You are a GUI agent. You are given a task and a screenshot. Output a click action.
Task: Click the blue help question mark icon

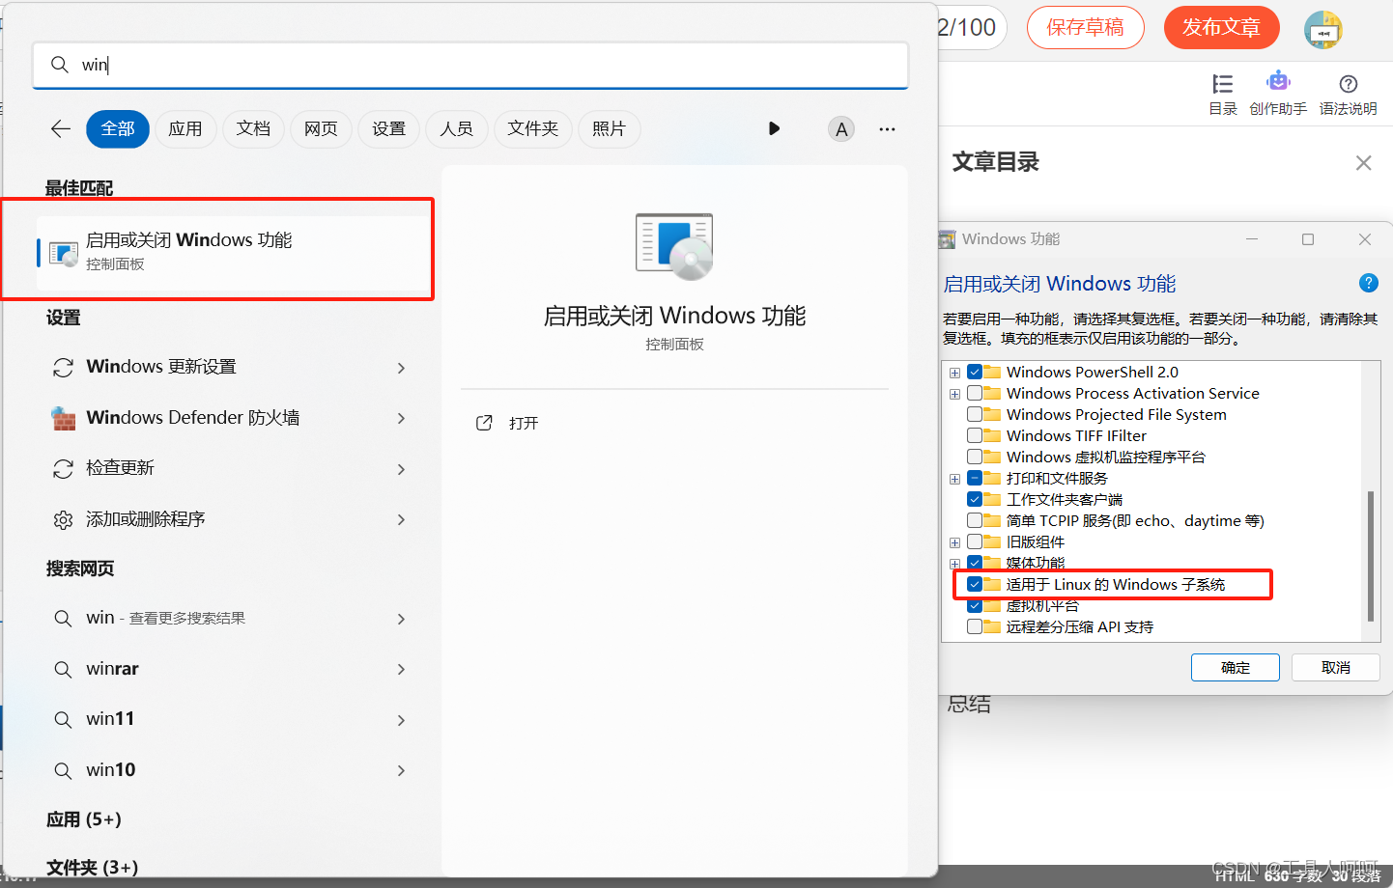1368,283
